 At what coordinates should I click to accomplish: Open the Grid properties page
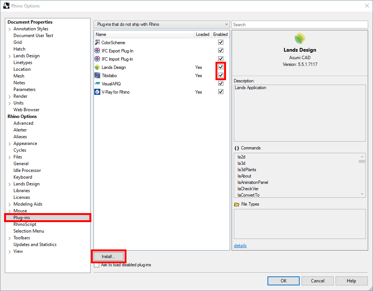pyautogui.click(x=18, y=42)
